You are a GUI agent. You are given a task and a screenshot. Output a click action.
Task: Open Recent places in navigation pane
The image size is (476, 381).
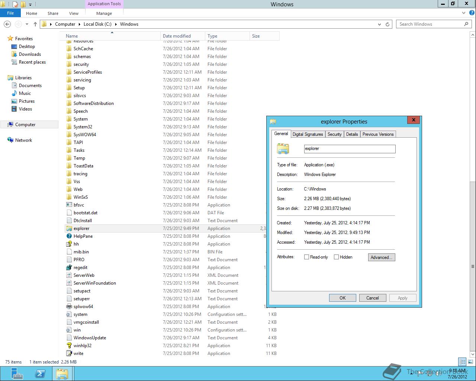[32, 62]
